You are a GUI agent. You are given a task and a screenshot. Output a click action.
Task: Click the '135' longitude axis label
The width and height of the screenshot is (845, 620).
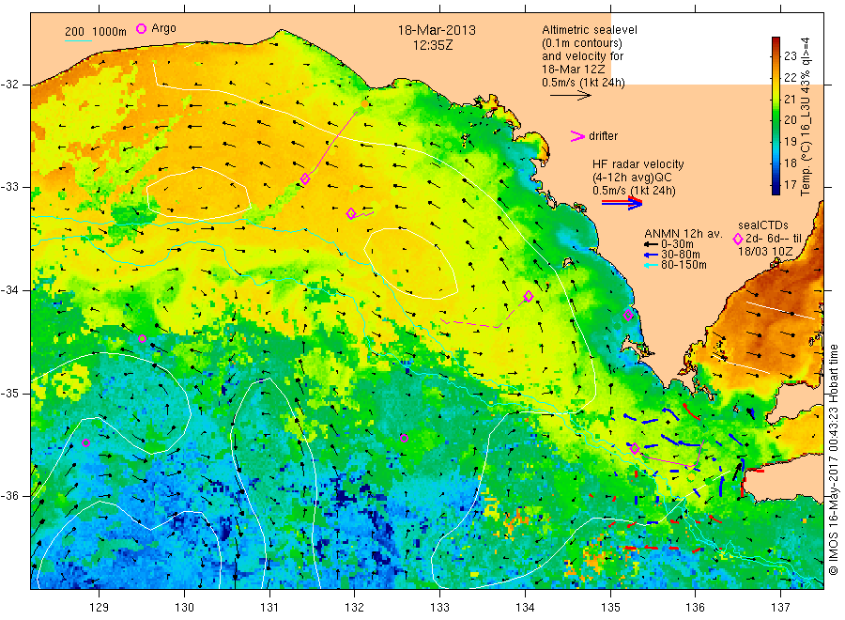[x=610, y=608]
